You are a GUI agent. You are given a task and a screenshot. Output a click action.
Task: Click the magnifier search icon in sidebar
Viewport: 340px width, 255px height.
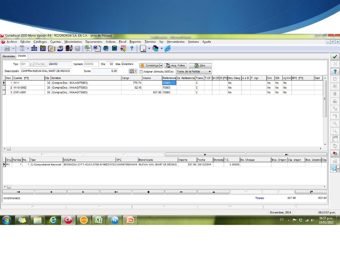335,131
